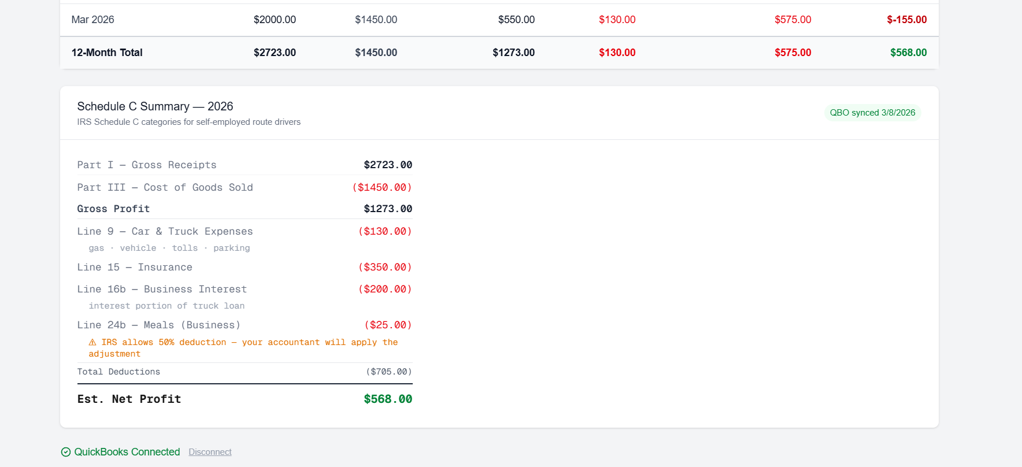Viewport: 1022px width, 467px height.
Task: Click the meals deduction warning triangle icon
Action: (92, 342)
